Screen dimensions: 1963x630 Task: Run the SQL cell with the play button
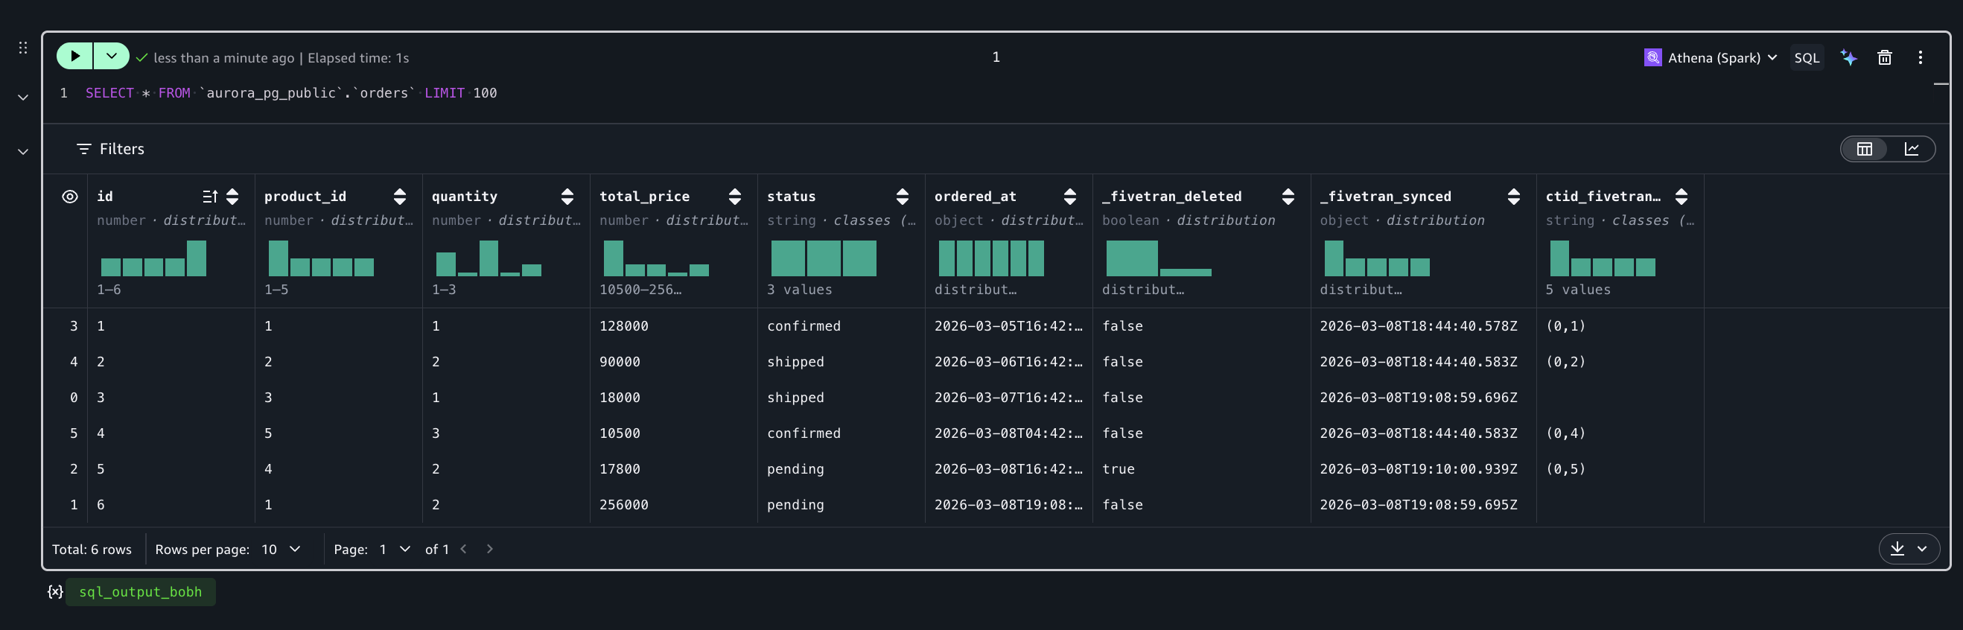coord(74,56)
